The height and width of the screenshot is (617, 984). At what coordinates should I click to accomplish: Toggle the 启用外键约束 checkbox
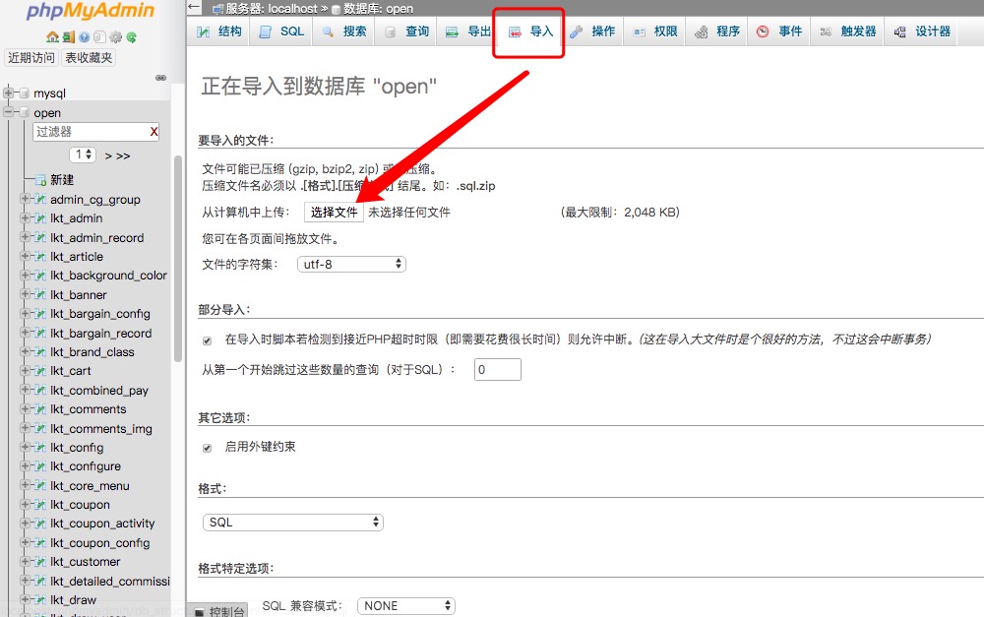click(207, 448)
